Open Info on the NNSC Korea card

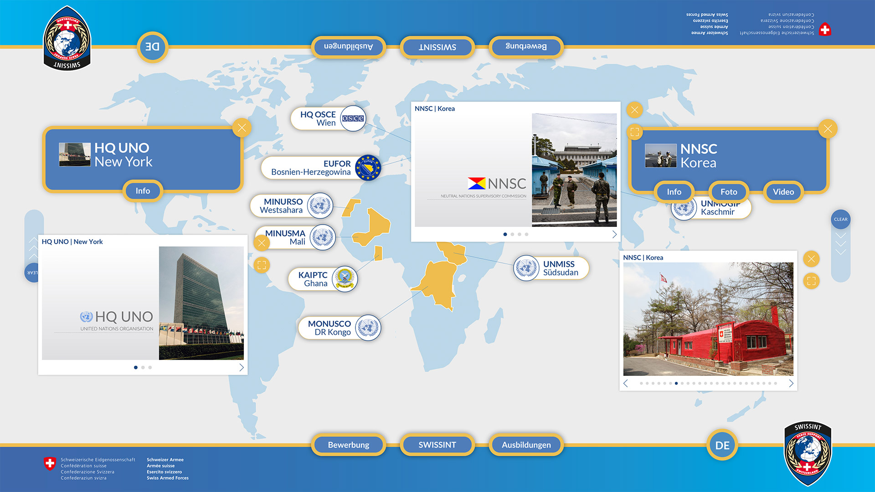[x=674, y=192]
